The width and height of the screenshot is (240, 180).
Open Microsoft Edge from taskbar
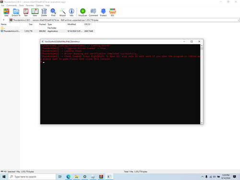pos(69,177)
